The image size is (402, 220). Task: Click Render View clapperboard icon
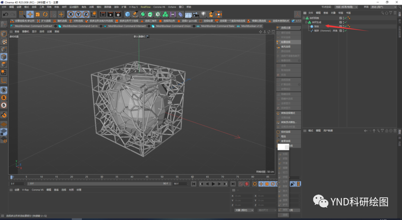click(x=103, y=15)
